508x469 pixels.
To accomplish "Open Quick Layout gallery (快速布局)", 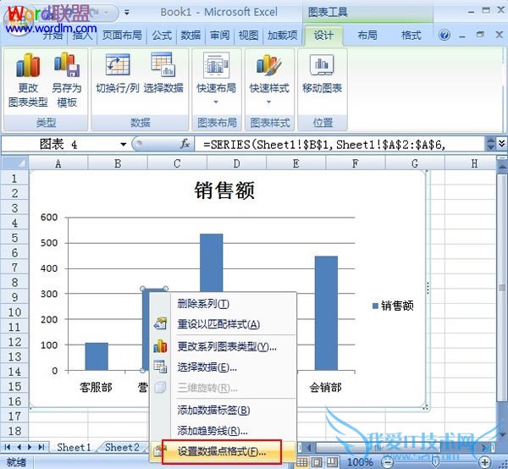I will coord(216,78).
